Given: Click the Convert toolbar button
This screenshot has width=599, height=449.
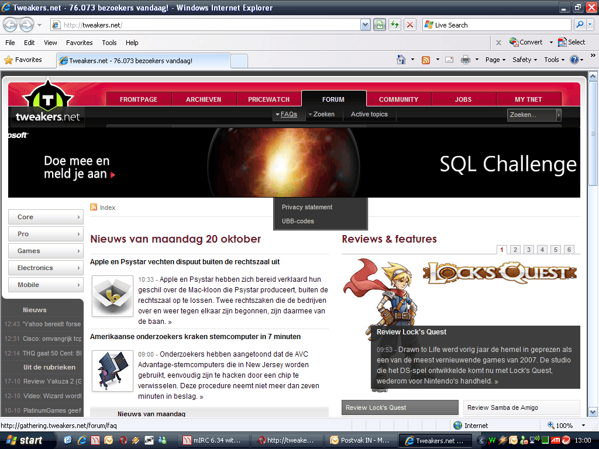Looking at the screenshot, I should pyautogui.click(x=526, y=42).
